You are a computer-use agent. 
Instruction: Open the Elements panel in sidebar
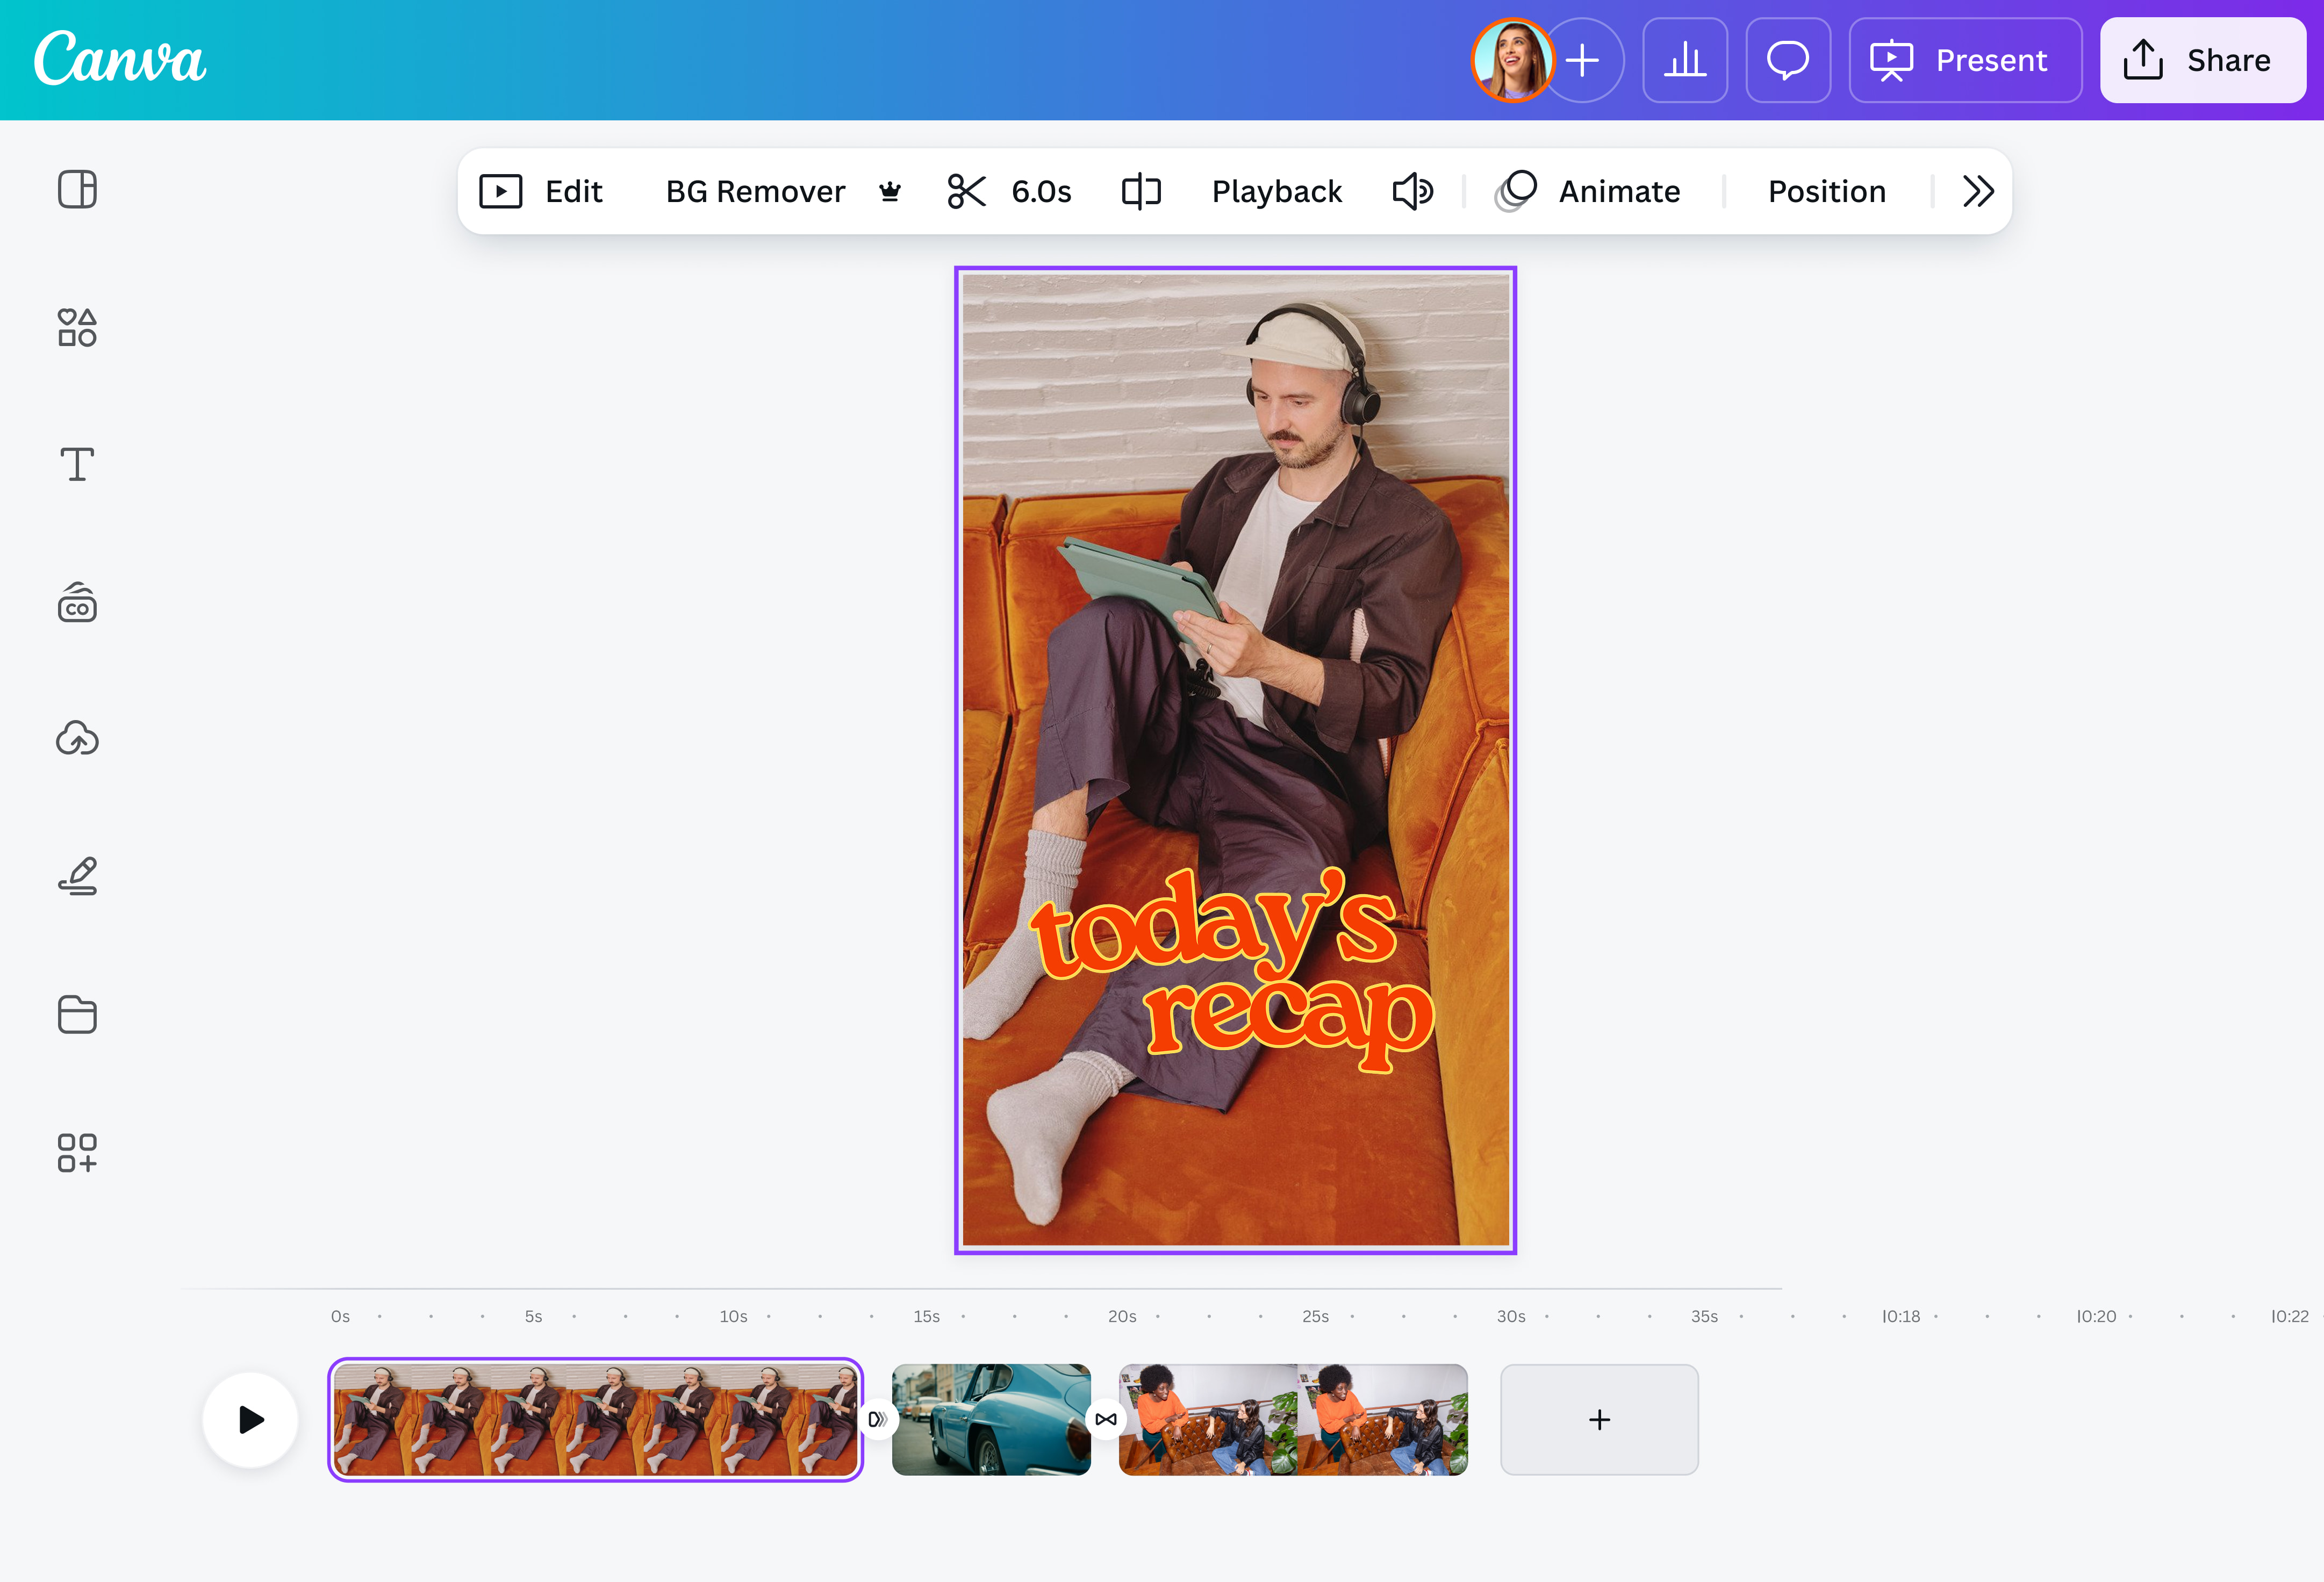coord(77,327)
